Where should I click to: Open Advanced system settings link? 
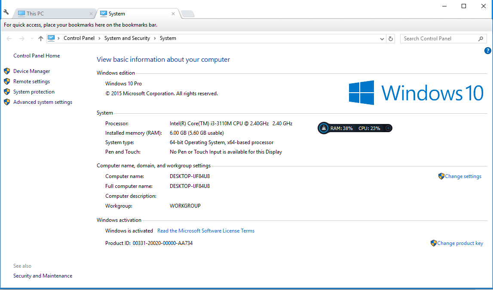(43, 103)
